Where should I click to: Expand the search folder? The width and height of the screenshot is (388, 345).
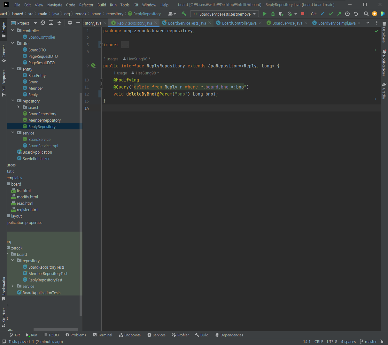coord(19,107)
